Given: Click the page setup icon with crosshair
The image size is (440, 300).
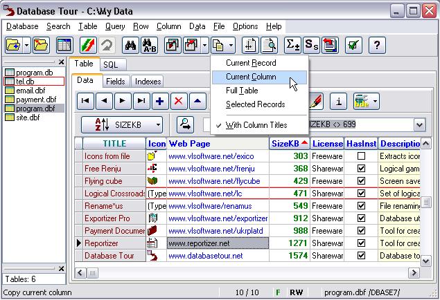Looking at the screenshot, I should [250, 45].
